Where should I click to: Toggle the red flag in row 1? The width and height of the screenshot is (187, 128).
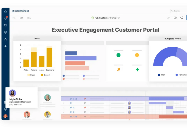[85, 99]
